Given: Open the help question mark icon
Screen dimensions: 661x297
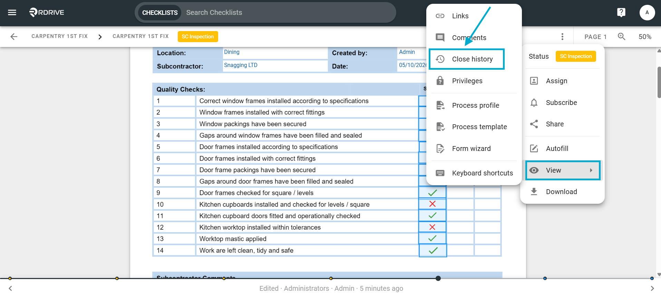Looking at the screenshot, I should pyautogui.click(x=621, y=12).
